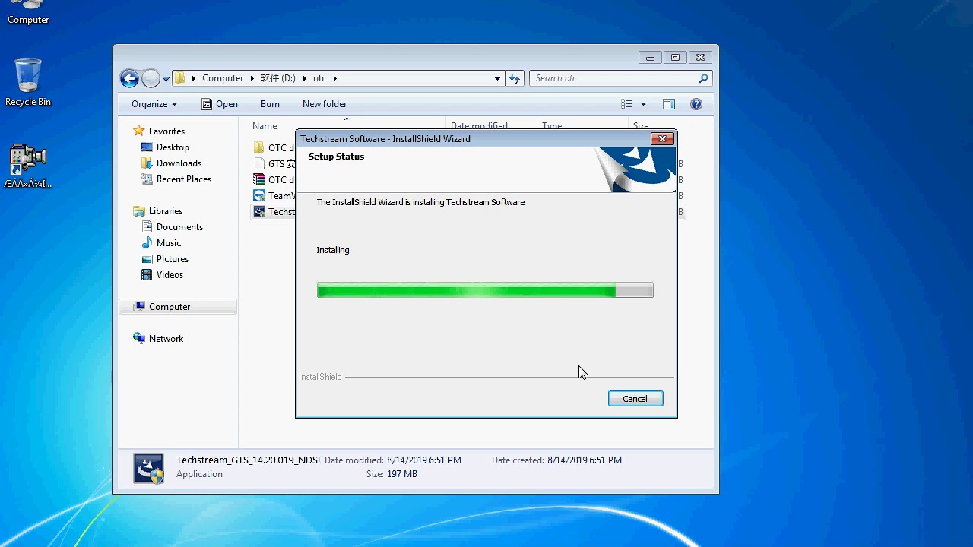The image size is (973, 547).
Task: Select the Pictures library
Action: tap(173, 259)
